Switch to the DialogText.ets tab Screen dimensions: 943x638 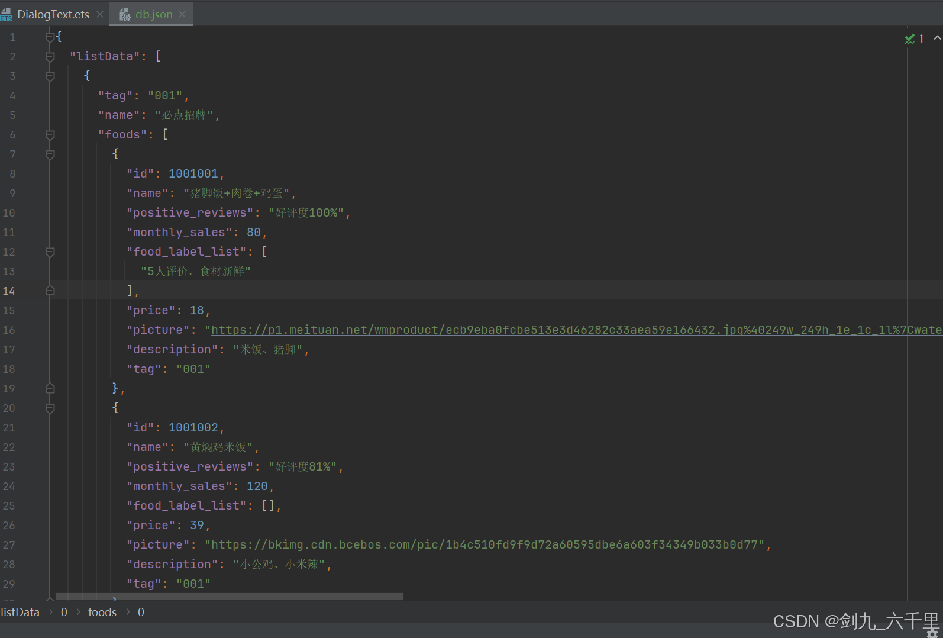[53, 14]
